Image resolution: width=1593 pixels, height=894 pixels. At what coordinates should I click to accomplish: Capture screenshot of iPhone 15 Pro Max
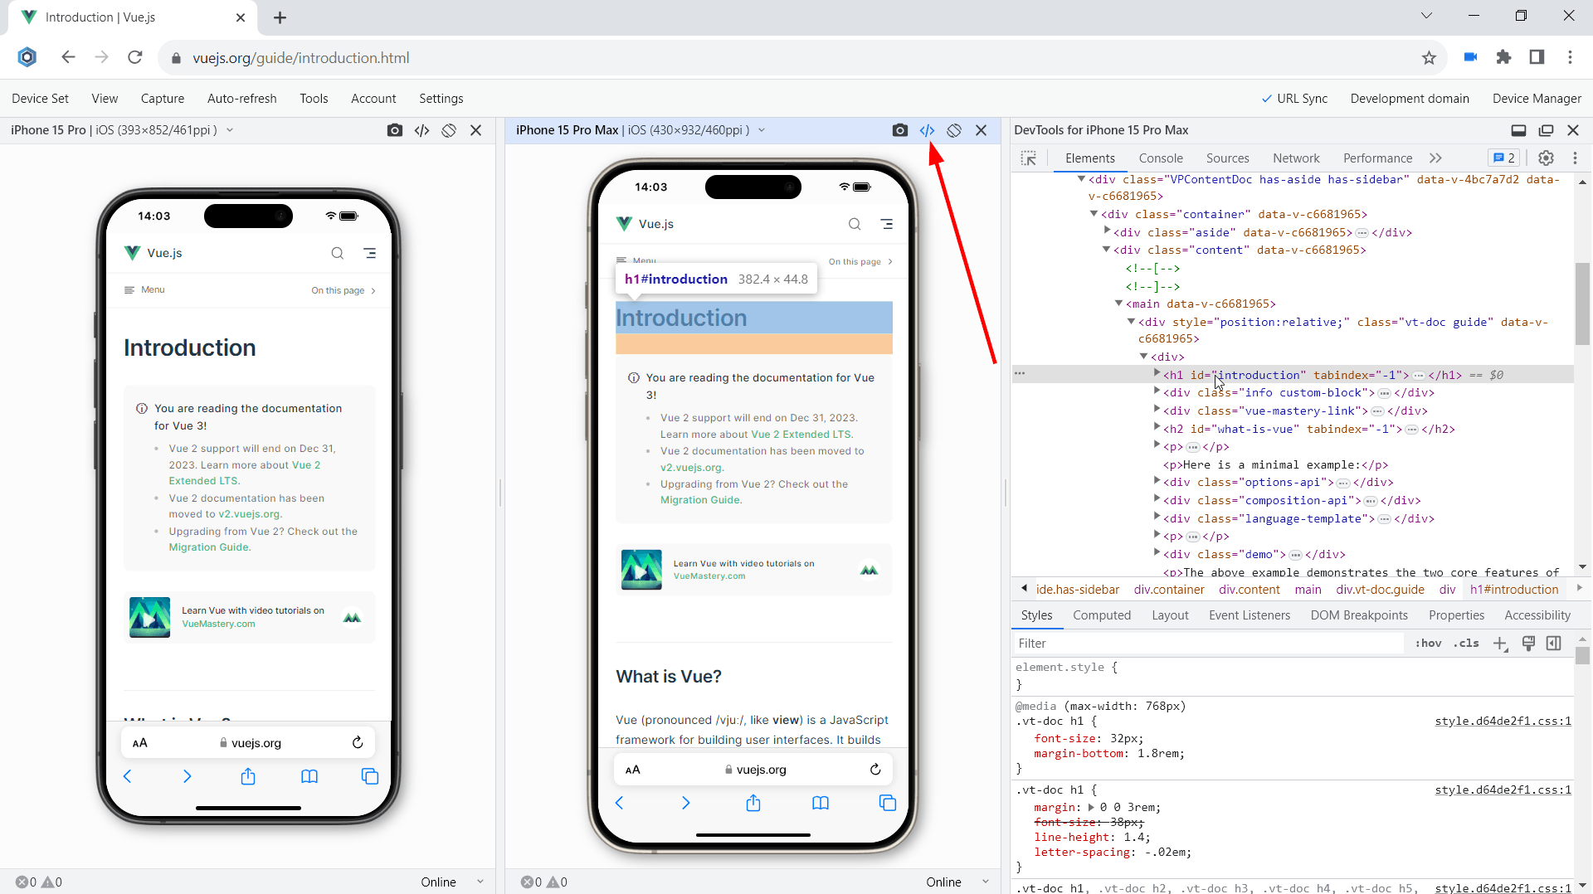(x=900, y=130)
